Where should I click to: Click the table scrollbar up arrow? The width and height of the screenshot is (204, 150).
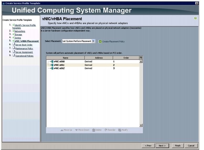(x=141, y=61)
